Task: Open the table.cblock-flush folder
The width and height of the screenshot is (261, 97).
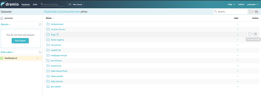Action: pos(59,71)
